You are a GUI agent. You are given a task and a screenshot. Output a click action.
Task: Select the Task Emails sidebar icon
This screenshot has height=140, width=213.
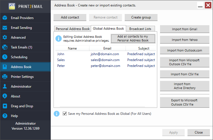coord(5,47)
